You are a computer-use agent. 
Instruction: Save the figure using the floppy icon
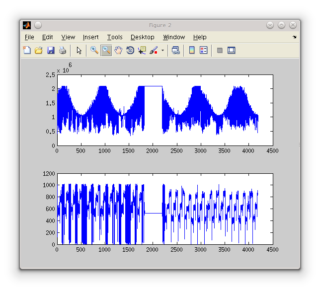pyautogui.click(x=51, y=50)
